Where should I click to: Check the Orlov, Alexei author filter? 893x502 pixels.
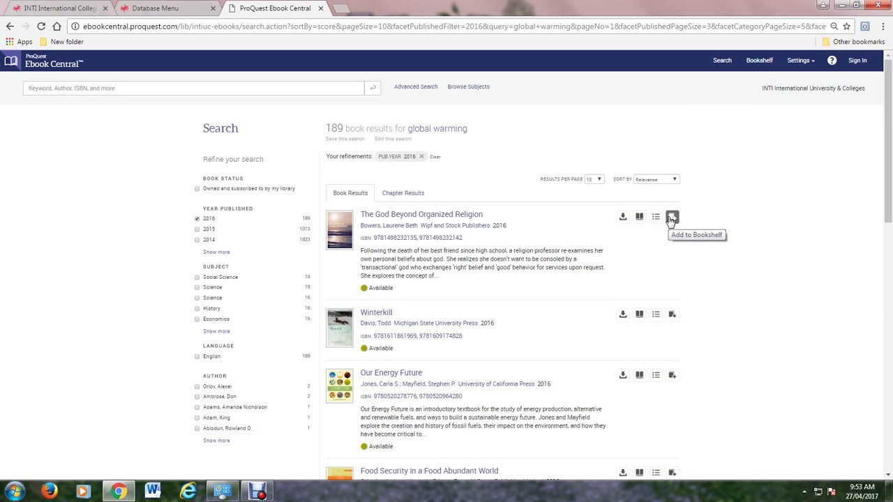coord(197,386)
